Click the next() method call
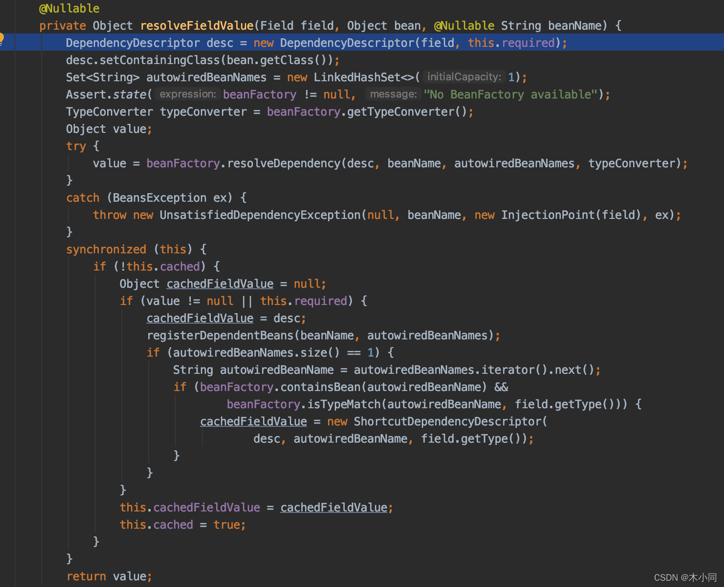 click(x=574, y=370)
